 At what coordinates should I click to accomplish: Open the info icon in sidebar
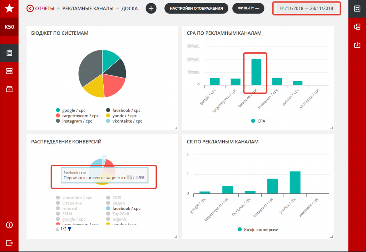(x=9, y=225)
